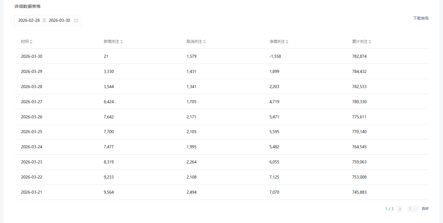Download the table via 下载表格
This screenshot has width=443, height=223.
pos(421,18)
